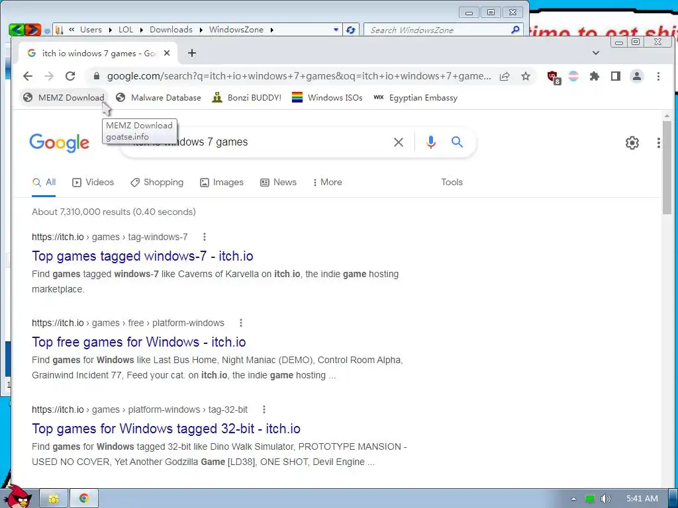Open the 5:41 AM clock
Image resolution: width=678 pixels, height=508 pixels.
[642, 499]
